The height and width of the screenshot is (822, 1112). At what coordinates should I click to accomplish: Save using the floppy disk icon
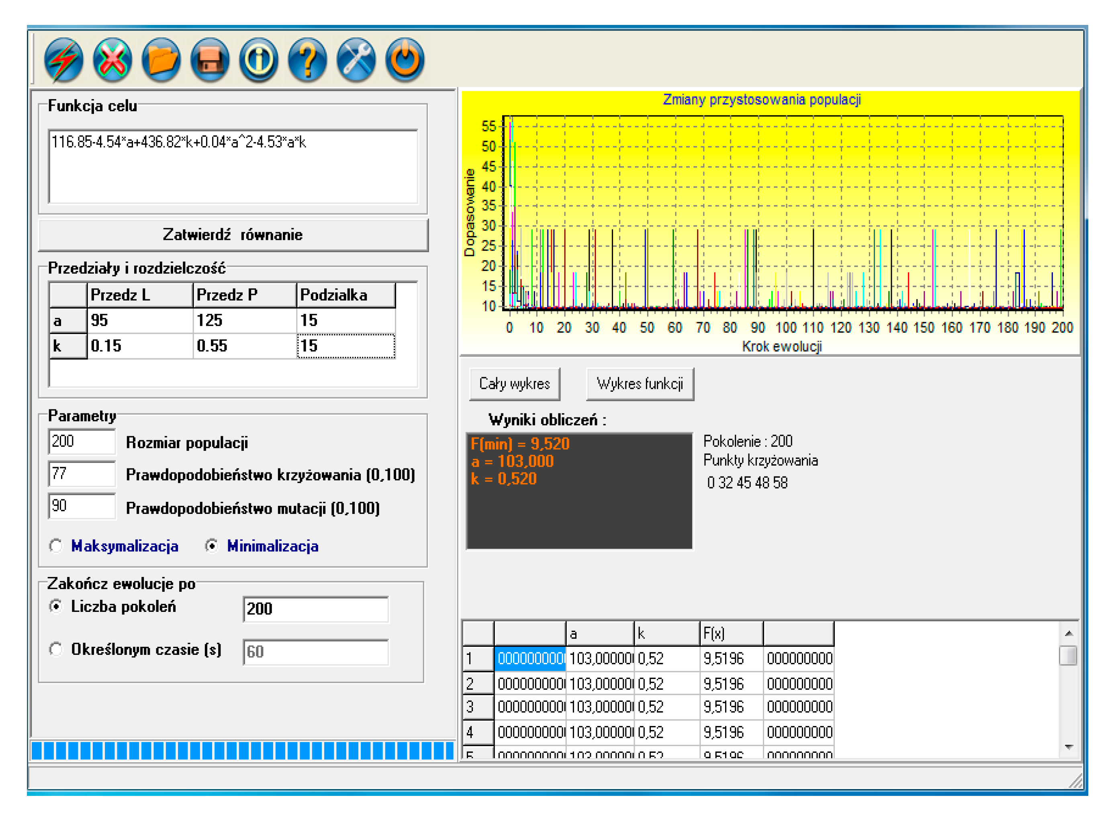coord(210,60)
